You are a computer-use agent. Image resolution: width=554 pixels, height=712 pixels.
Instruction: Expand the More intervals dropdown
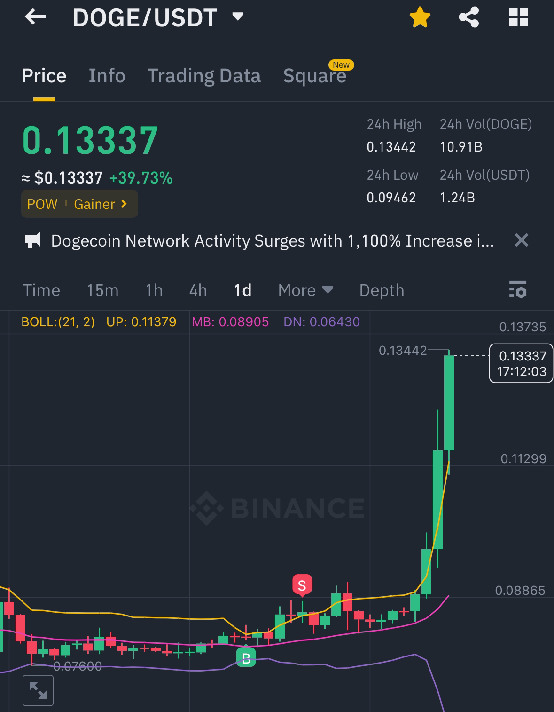tap(305, 290)
